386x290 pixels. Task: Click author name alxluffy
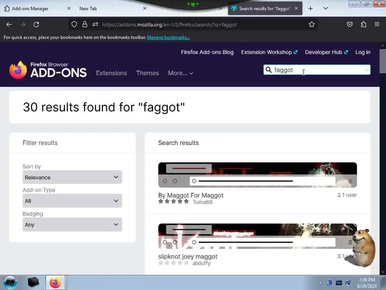click(x=201, y=263)
